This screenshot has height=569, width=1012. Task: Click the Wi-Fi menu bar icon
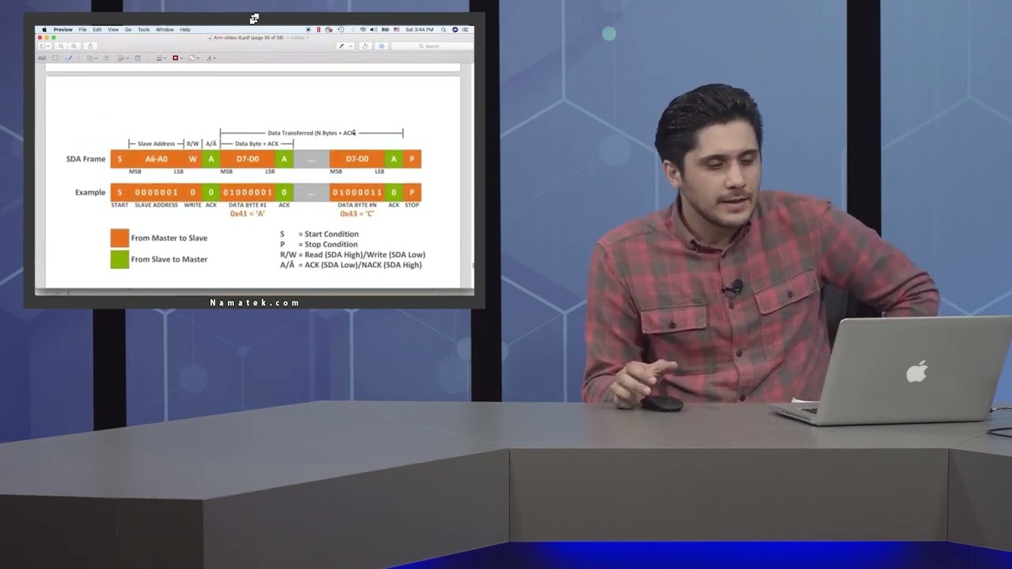(363, 29)
